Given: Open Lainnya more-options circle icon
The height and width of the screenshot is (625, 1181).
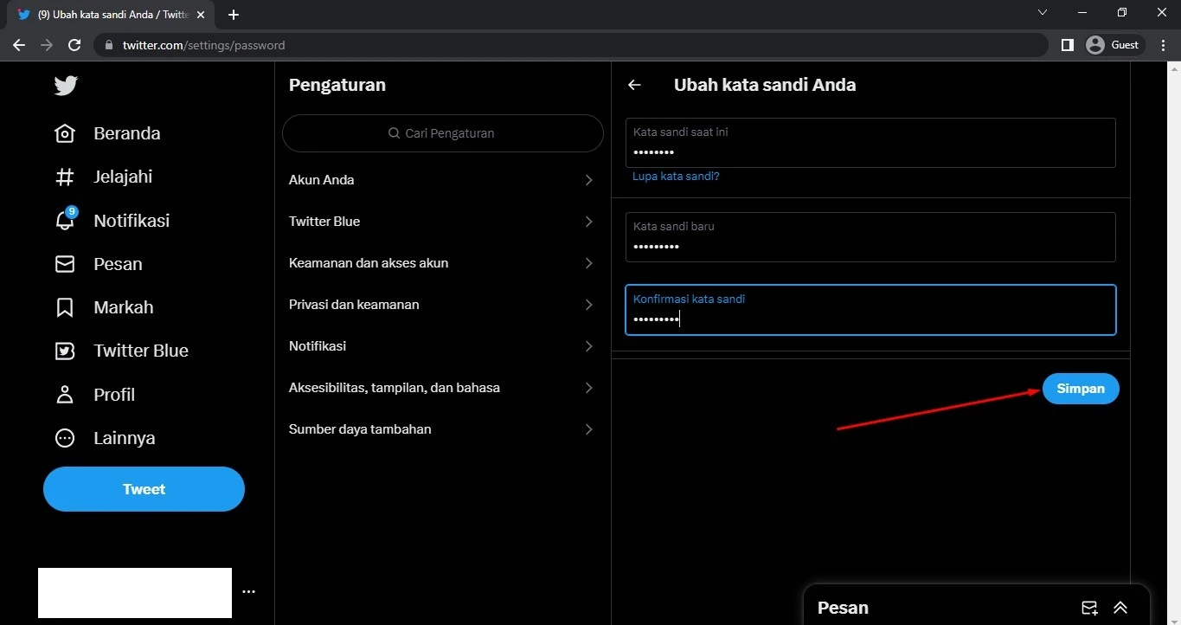Looking at the screenshot, I should tap(65, 438).
